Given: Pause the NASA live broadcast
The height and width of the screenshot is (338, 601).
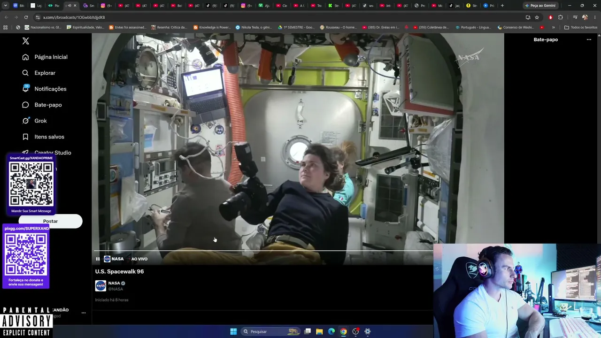Looking at the screenshot, I should (x=98, y=259).
